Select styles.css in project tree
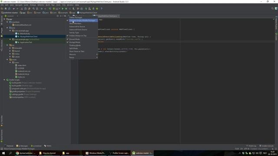The height and width of the screenshot is (156, 278). point(20,77)
